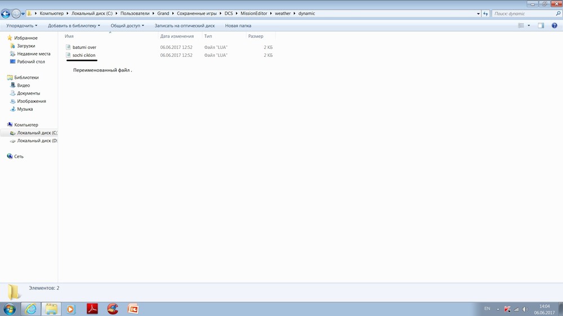
Task: Click the Избранное star icon
Action: click(10, 38)
